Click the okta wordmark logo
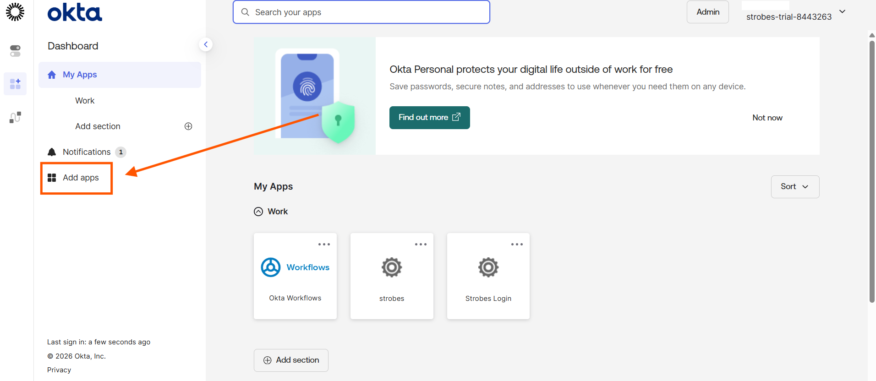The height and width of the screenshot is (381, 876). (75, 13)
